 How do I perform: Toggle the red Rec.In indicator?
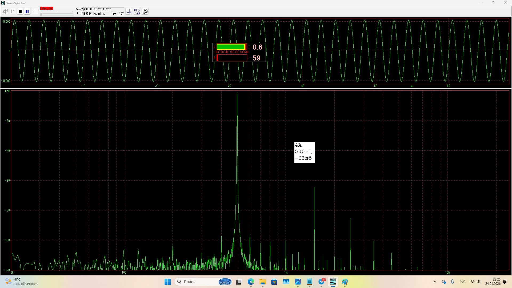coord(47,9)
